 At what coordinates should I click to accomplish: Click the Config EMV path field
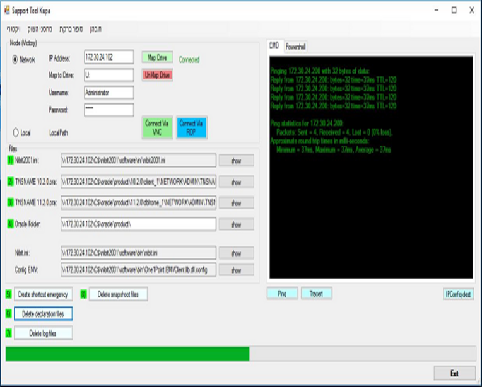(x=138, y=270)
